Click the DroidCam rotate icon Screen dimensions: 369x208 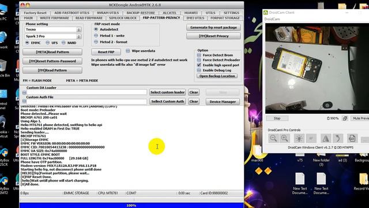tap(338, 138)
